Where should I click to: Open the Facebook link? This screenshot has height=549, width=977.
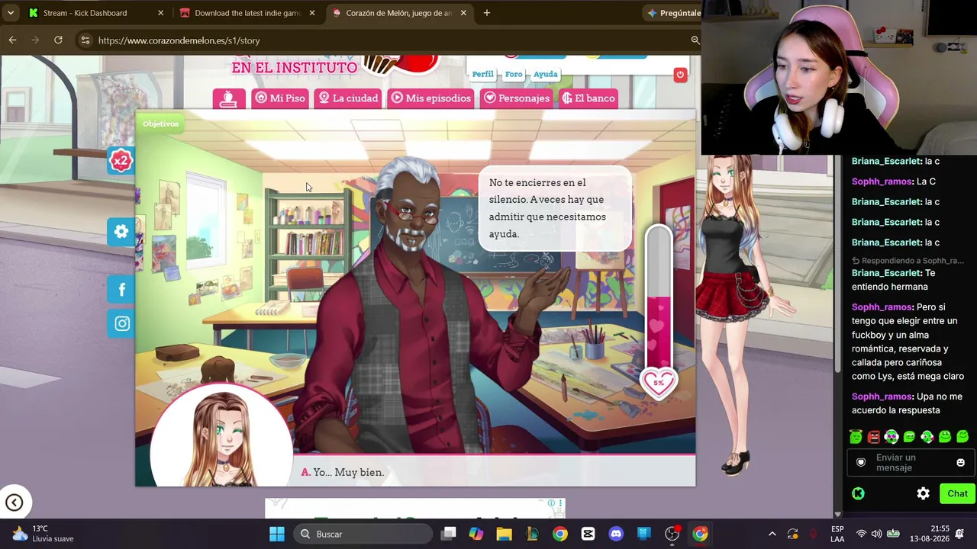pos(121,289)
